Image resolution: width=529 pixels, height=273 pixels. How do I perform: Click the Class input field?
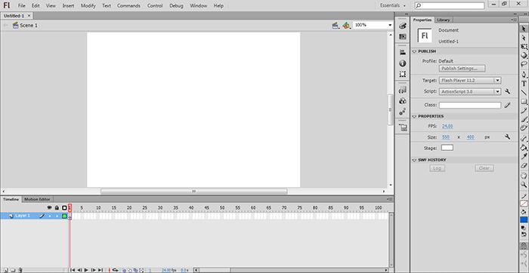(470, 105)
